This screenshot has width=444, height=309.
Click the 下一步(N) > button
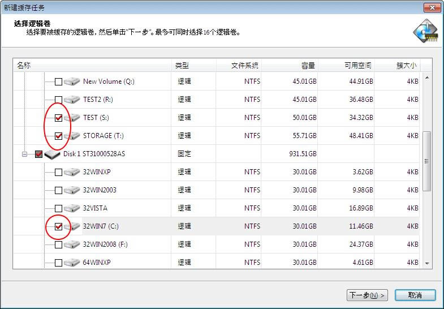coord(367,295)
